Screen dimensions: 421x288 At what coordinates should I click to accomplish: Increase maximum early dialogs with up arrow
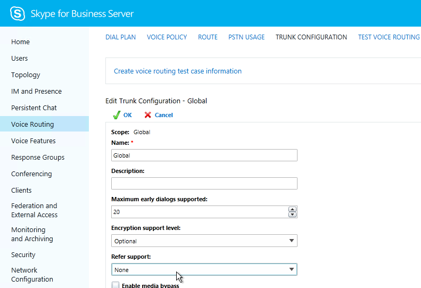[292, 209]
